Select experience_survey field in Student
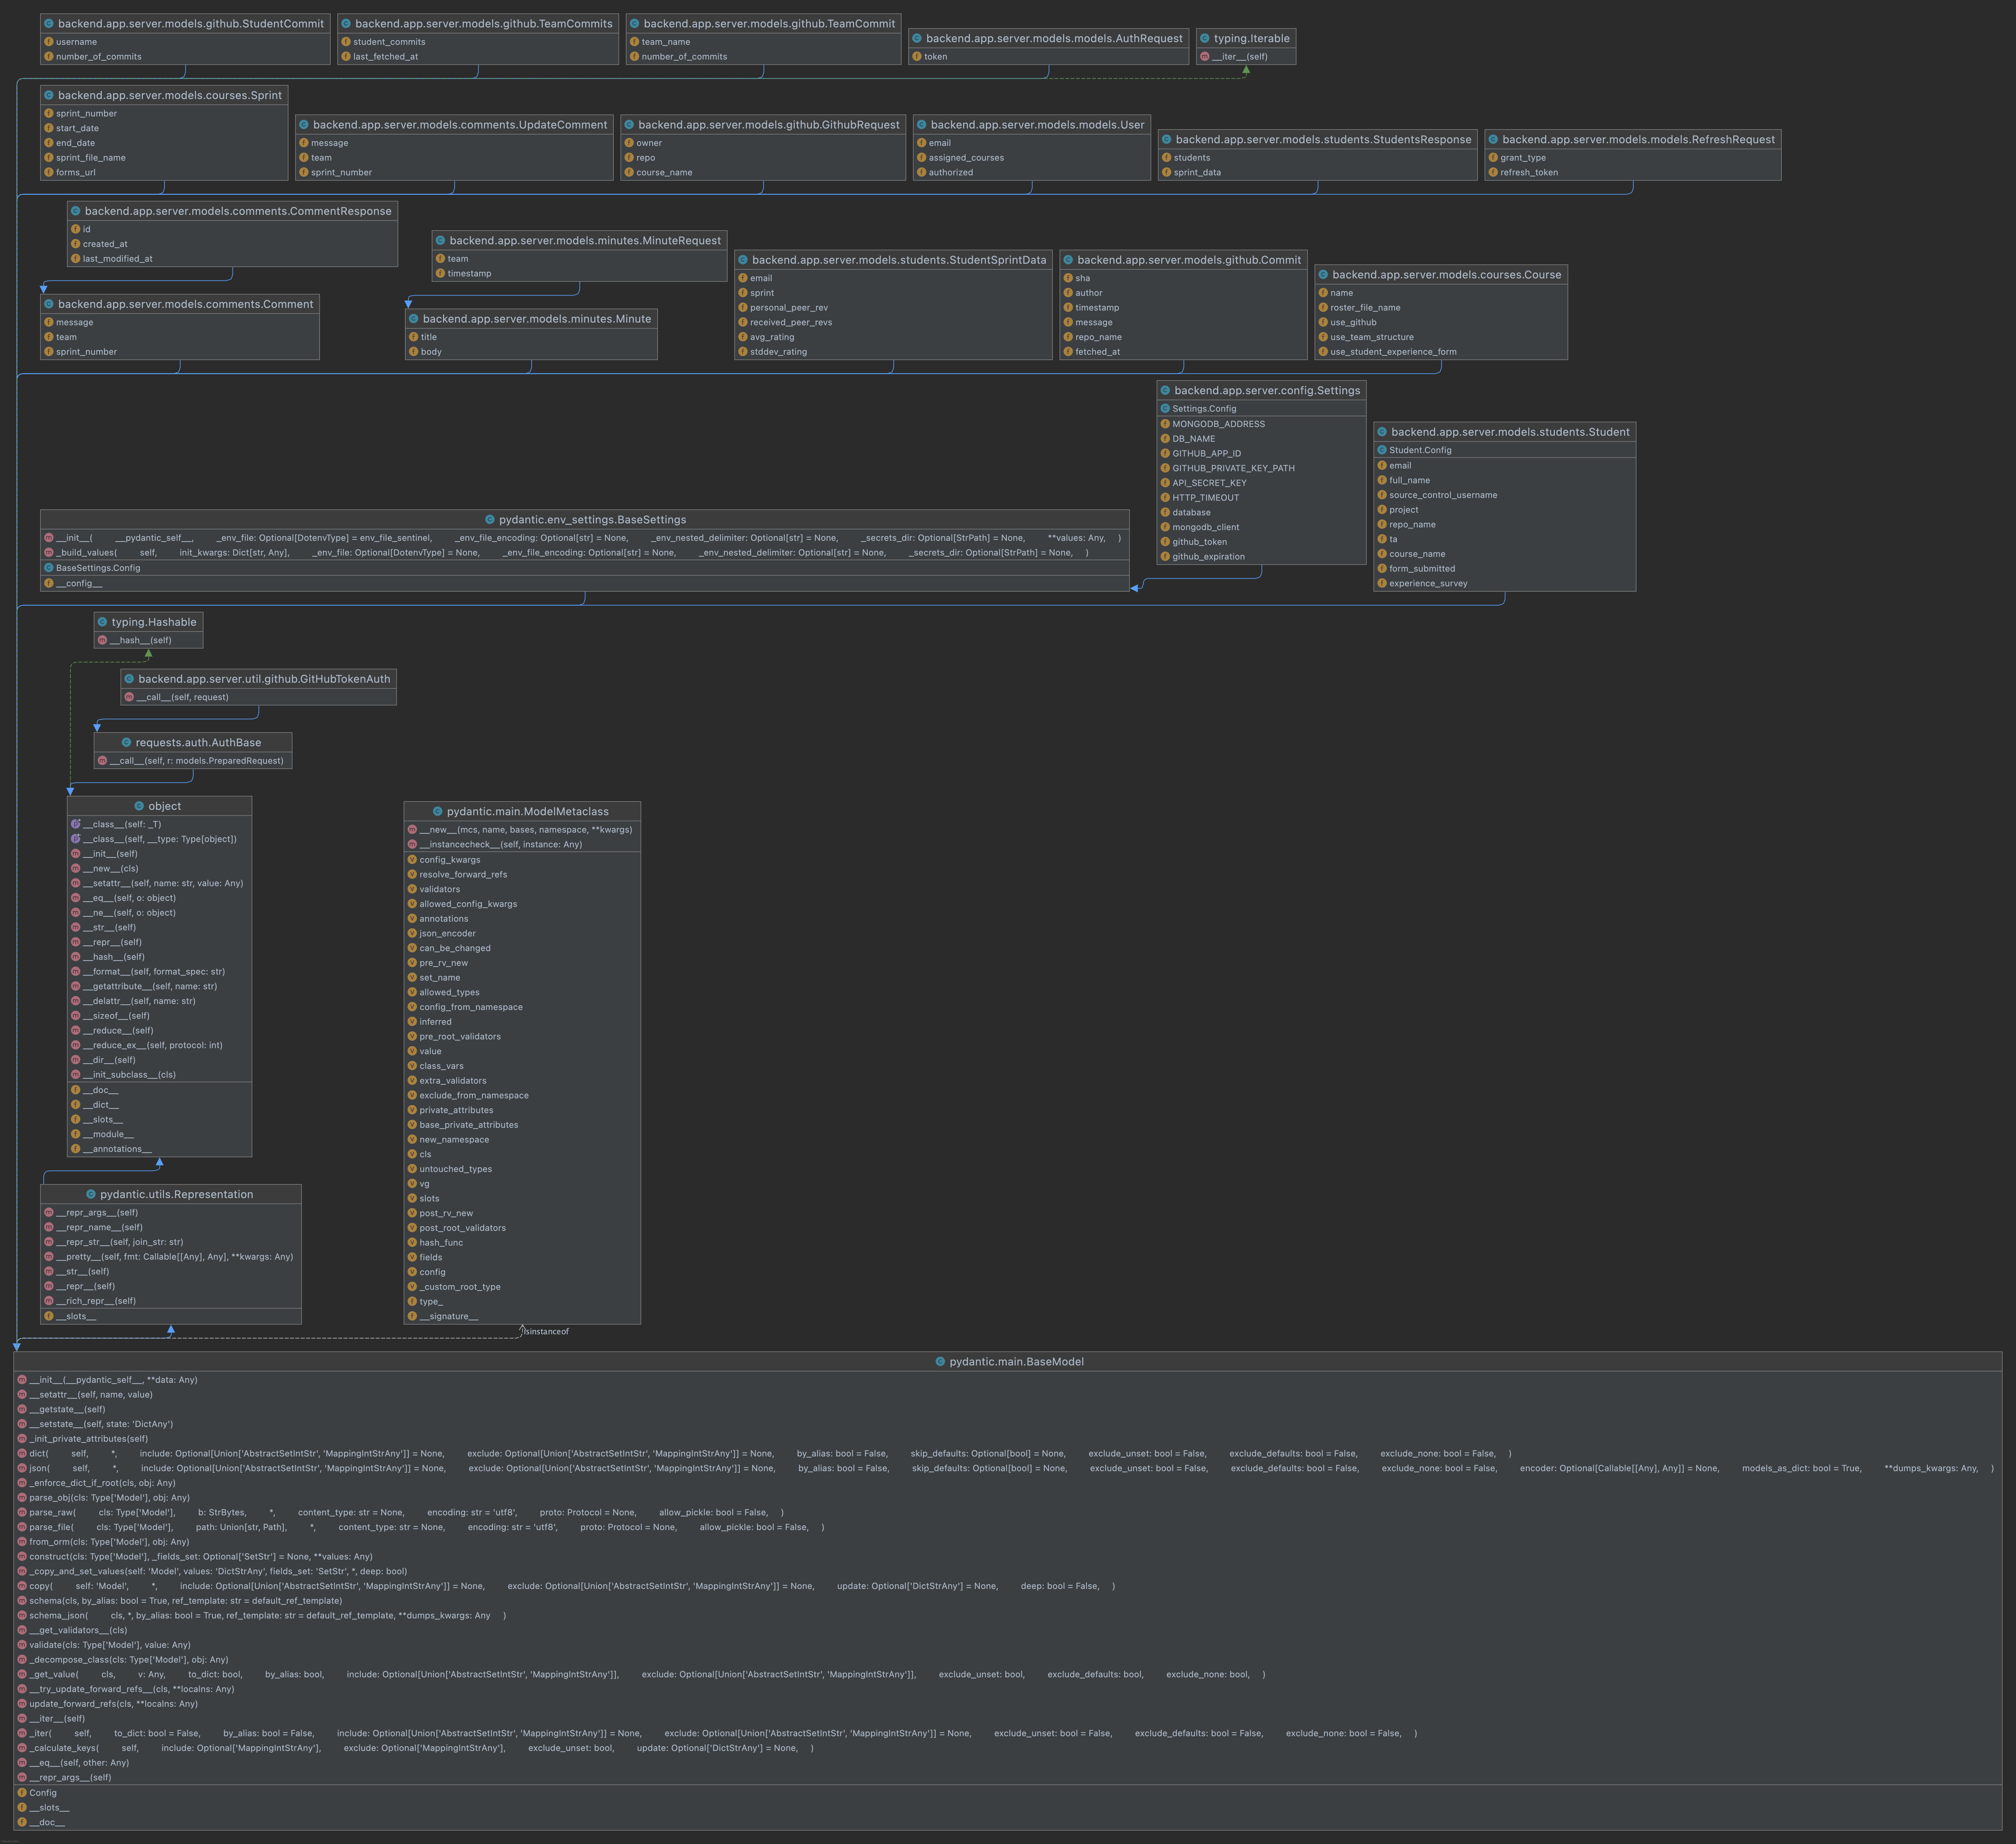The image size is (2016, 1844). click(x=1428, y=584)
